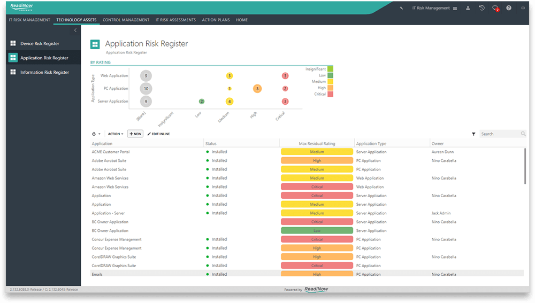The width and height of the screenshot is (535, 303).
Task: Click the Medium legend color swatch
Action: coord(330,81)
